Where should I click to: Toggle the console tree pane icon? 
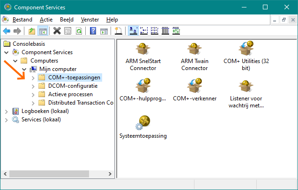[43, 31]
